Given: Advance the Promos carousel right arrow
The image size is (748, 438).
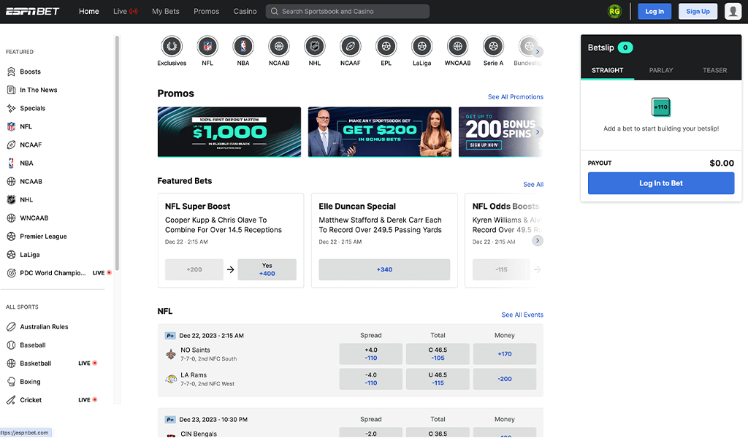Looking at the screenshot, I should 538,132.
